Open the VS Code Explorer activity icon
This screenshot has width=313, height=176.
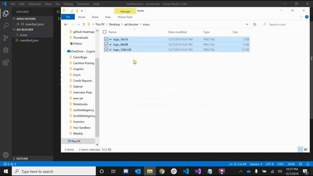click(x=5, y=13)
